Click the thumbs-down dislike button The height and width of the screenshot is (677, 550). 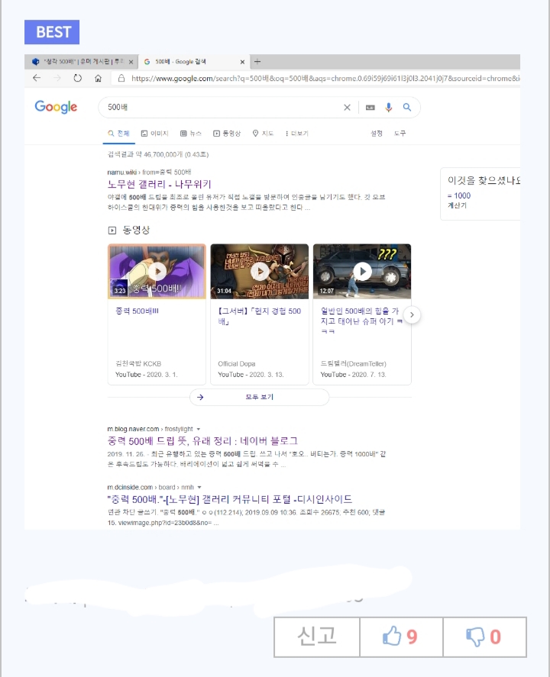(483, 637)
